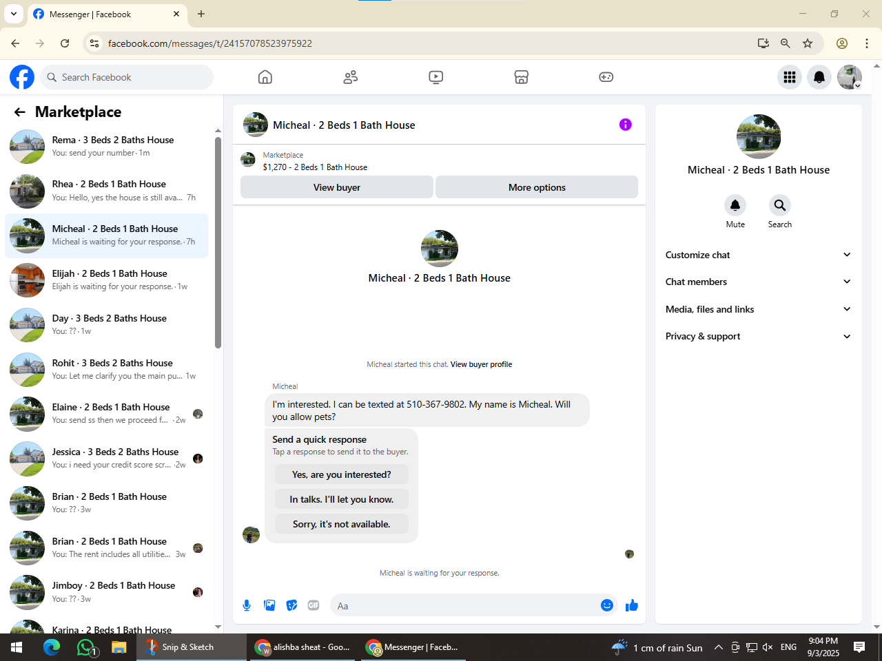882x661 pixels.
Task: Open the View buyer profile link
Action: (x=481, y=364)
